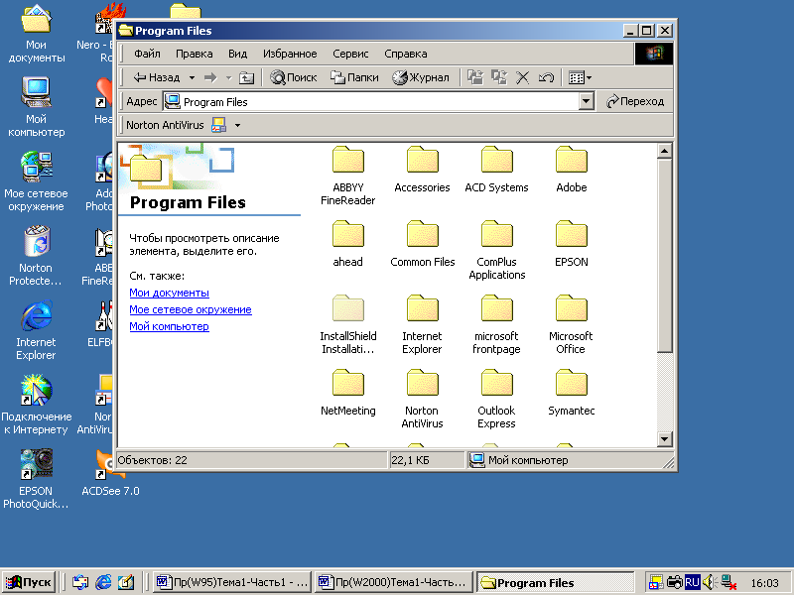Open the Пуск start menu
This screenshot has height=595, width=794.
29,582
